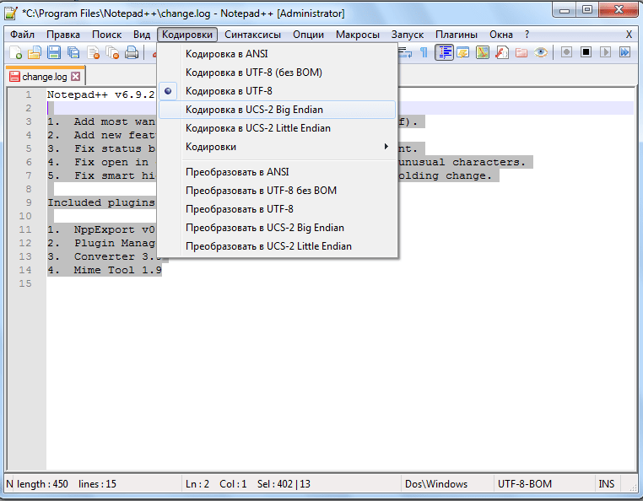Open the Синтаксисы menu
Screen dimensions: 643x501
click(x=254, y=35)
